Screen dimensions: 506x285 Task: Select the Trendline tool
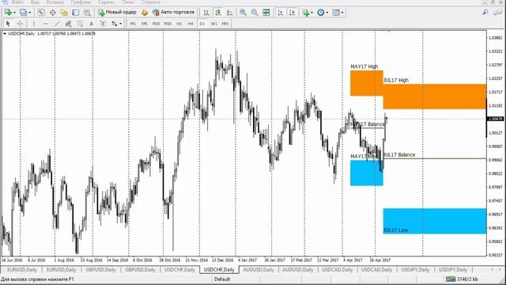[x=57, y=24]
